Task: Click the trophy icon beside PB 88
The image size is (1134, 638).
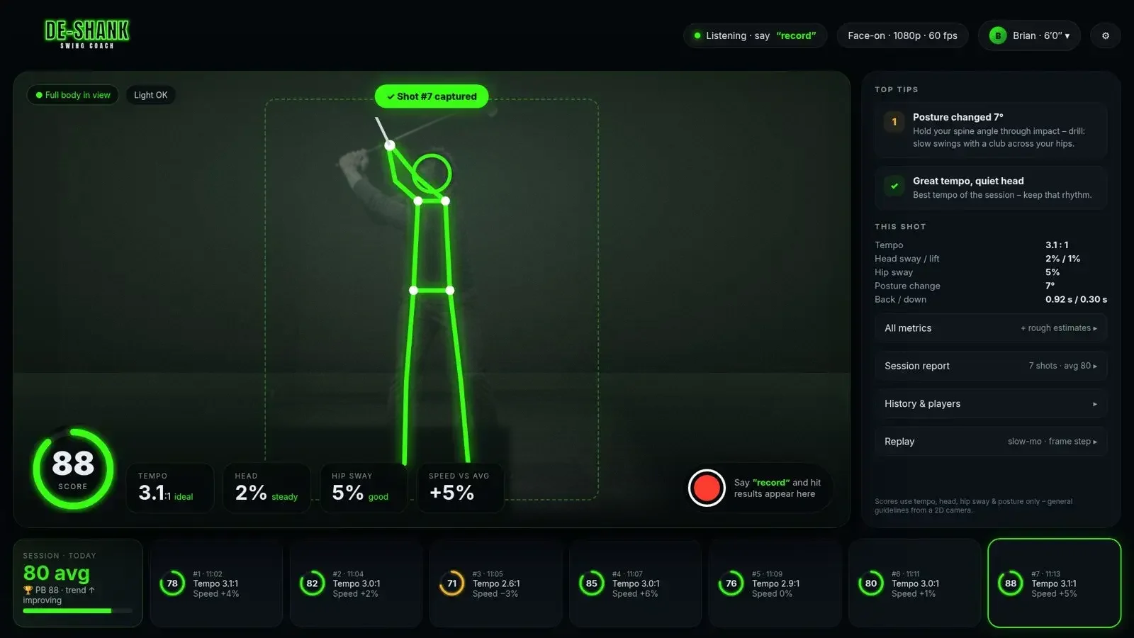Action: [x=28, y=590]
